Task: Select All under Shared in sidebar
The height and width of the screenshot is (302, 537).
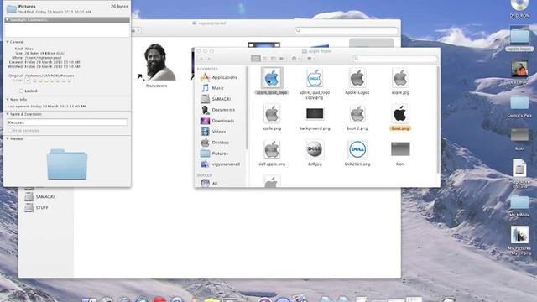Action: (x=210, y=183)
